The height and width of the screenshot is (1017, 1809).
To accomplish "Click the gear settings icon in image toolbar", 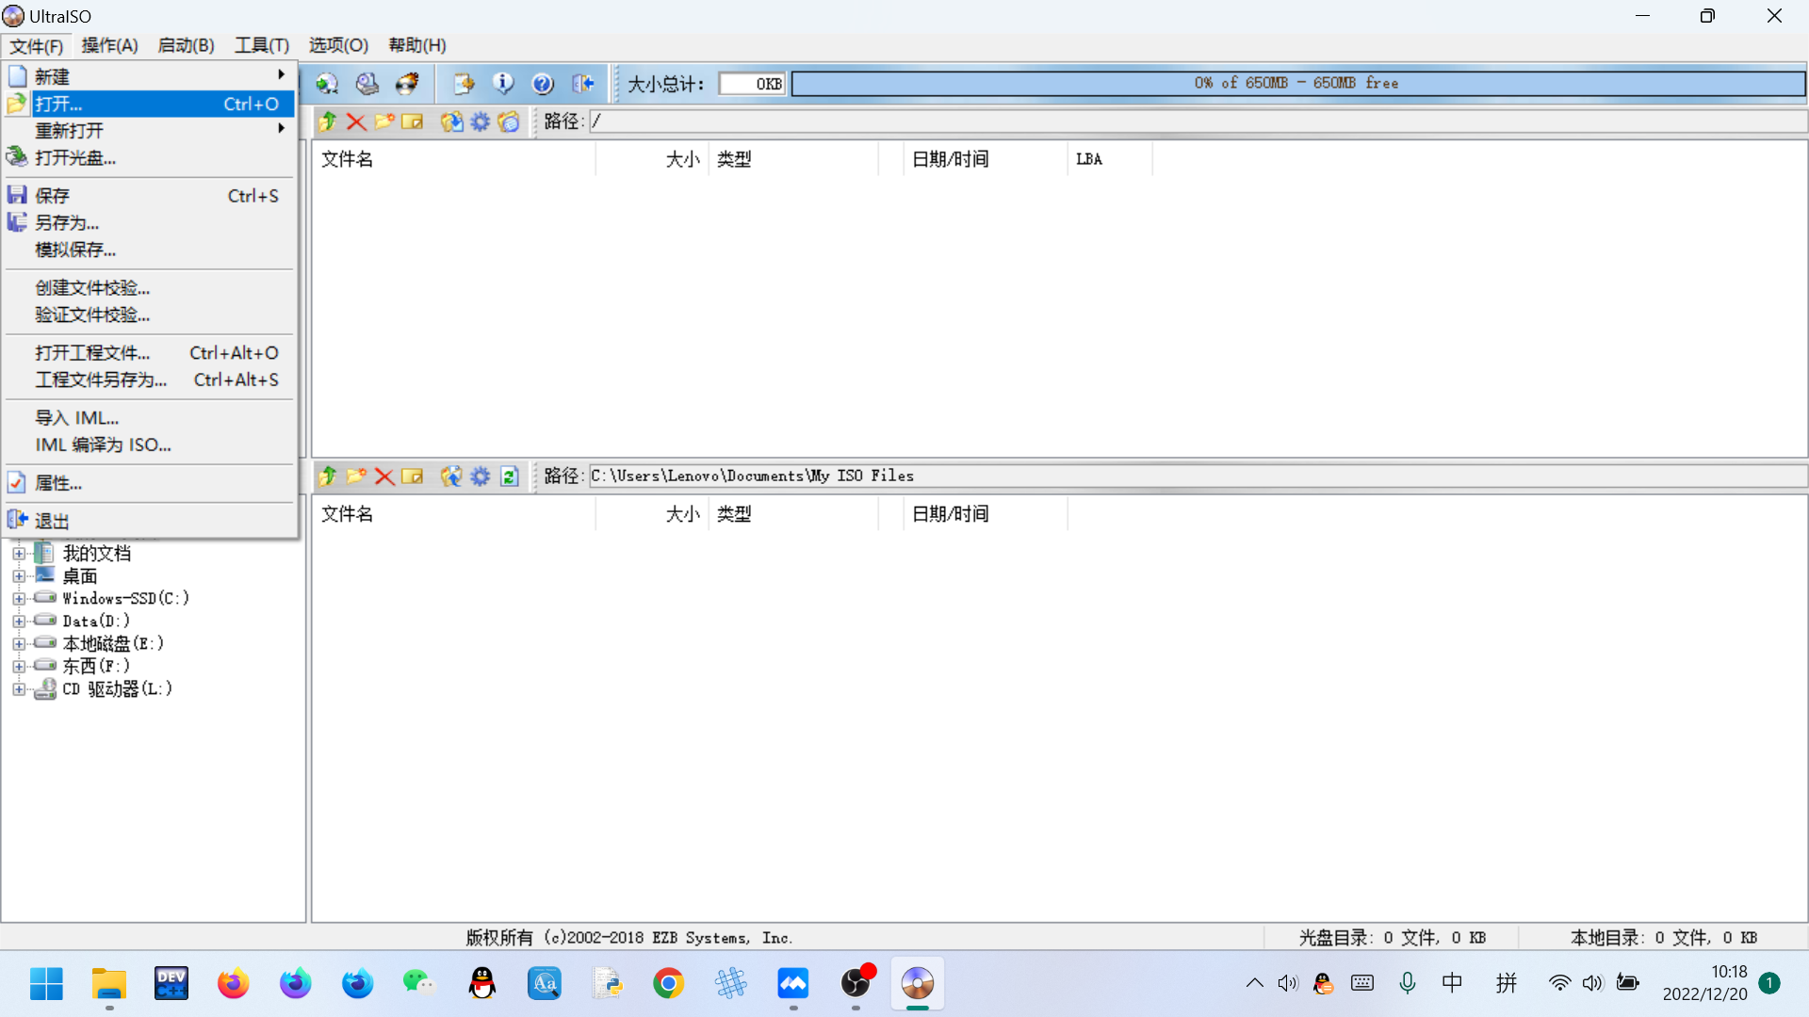I will (x=481, y=121).
